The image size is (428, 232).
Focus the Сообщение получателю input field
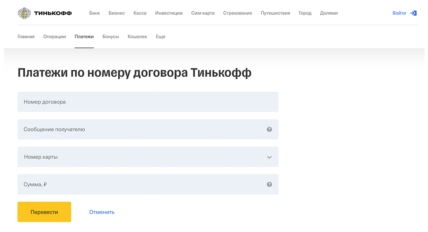coord(148,129)
